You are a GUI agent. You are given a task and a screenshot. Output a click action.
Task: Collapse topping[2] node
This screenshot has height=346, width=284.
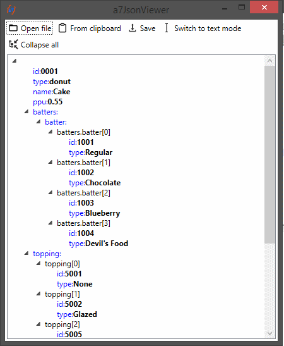click(38, 324)
